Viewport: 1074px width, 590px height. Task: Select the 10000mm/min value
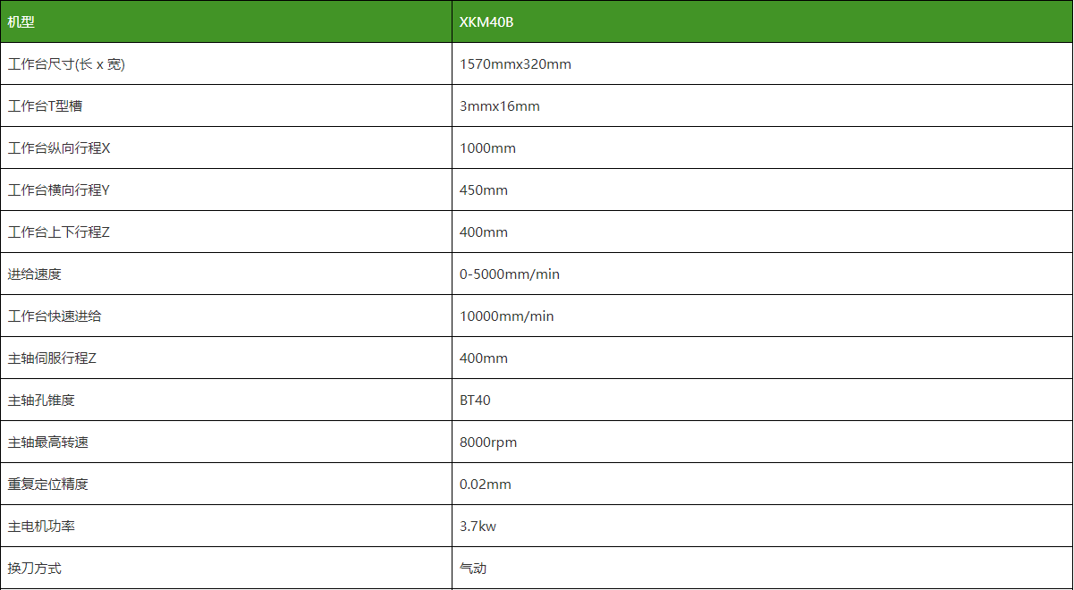coord(507,316)
